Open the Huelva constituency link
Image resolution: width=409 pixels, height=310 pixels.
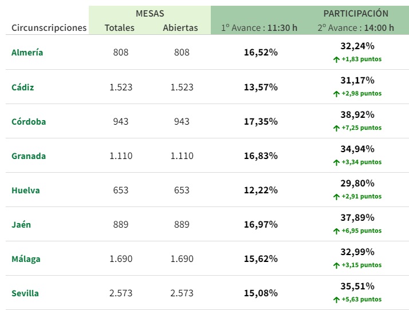click(x=26, y=190)
